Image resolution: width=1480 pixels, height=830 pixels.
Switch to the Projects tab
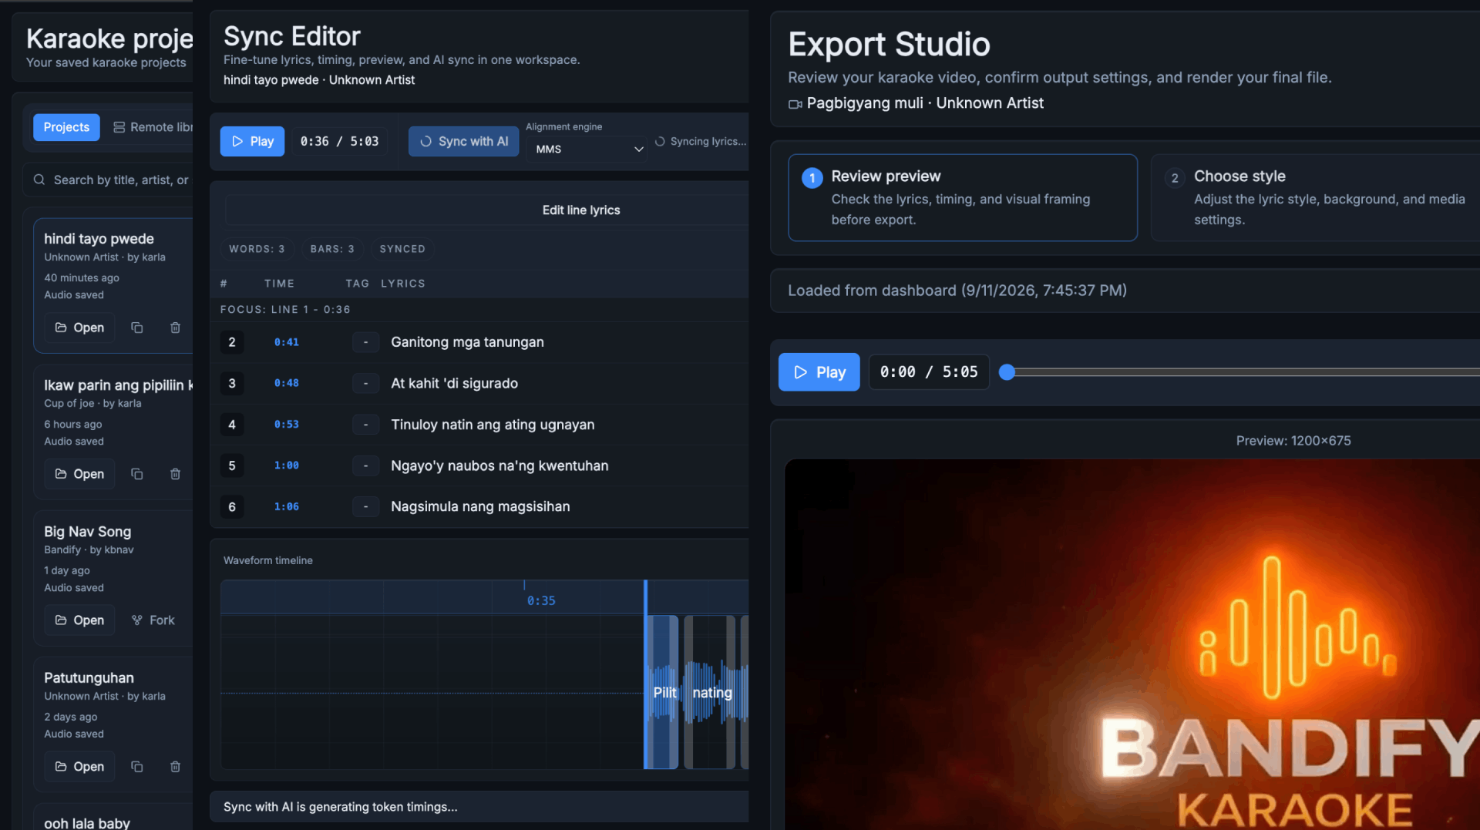point(66,127)
